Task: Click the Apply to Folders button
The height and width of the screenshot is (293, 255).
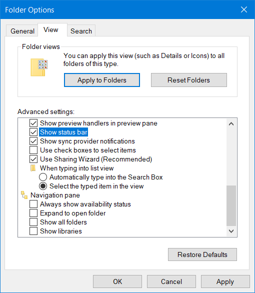Action: point(102,80)
